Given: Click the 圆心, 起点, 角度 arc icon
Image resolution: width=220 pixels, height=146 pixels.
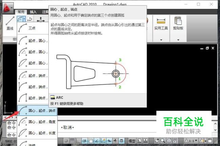Looking at the screenshot, I should (x=22, y=122).
